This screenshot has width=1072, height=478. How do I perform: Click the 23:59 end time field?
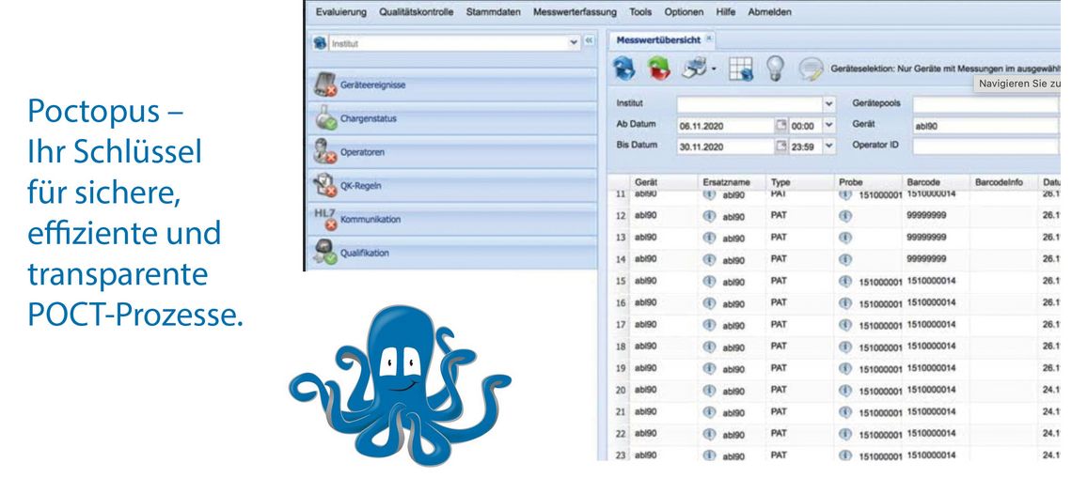(x=806, y=146)
